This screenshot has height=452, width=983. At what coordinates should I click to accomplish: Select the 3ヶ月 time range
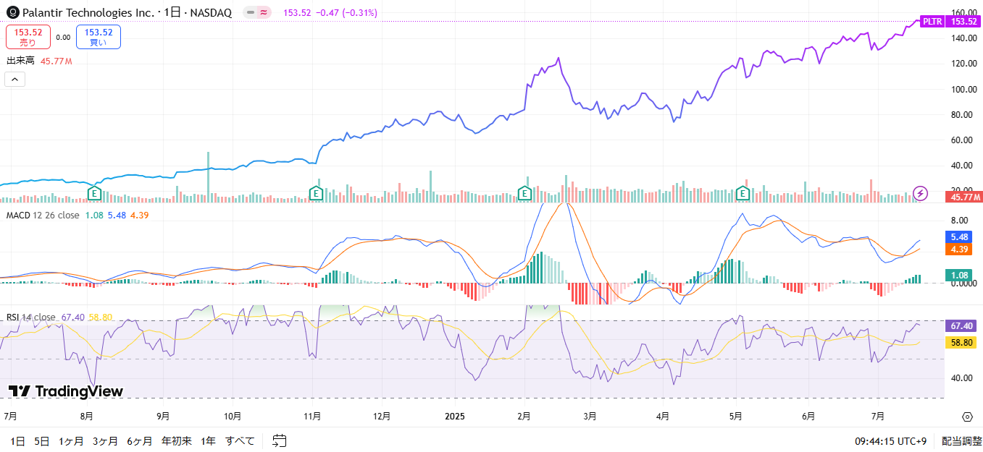click(x=105, y=440)
